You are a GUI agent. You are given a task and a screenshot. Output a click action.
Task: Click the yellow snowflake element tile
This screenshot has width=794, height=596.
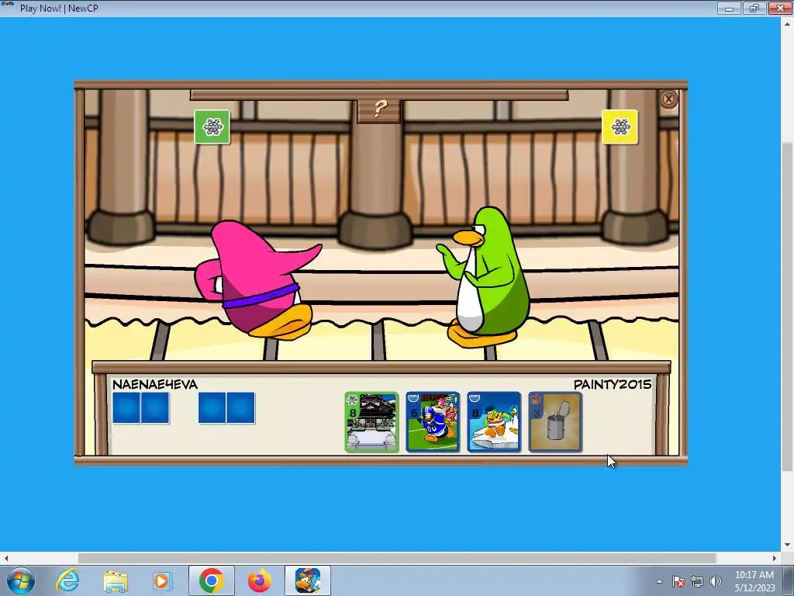click(x=620, y=126)
